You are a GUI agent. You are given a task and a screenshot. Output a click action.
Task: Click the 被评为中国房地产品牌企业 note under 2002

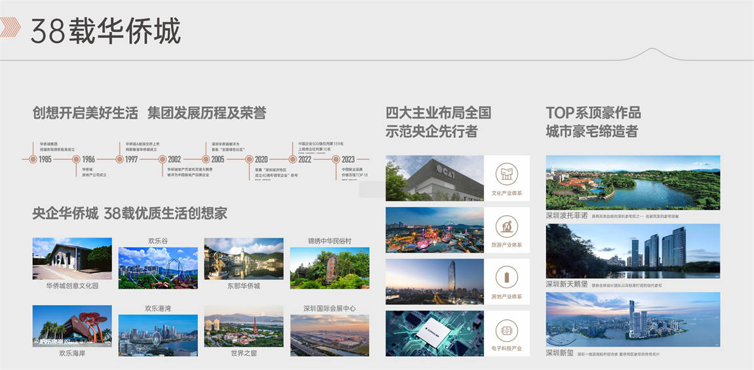coord(188,175)
